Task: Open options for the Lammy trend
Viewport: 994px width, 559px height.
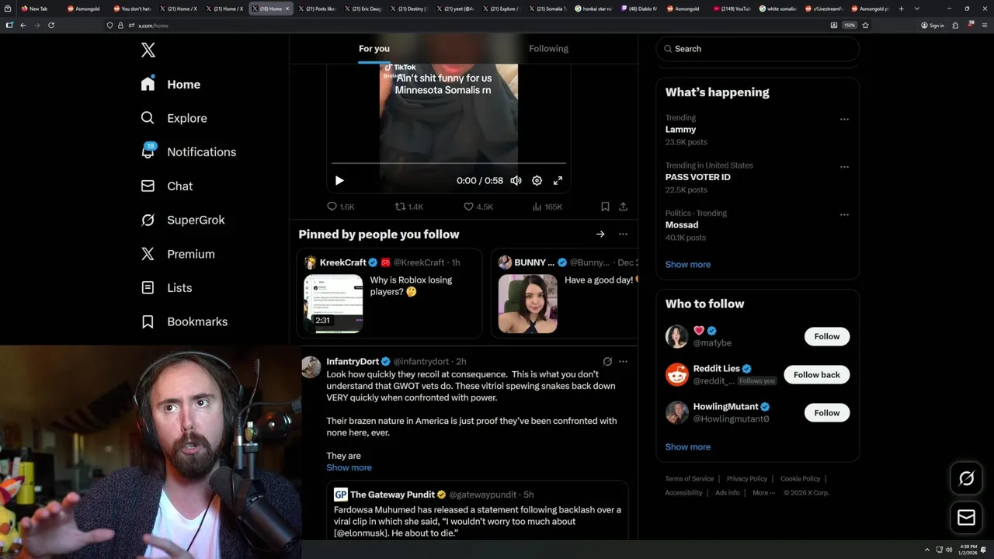Action: (844, 120)
